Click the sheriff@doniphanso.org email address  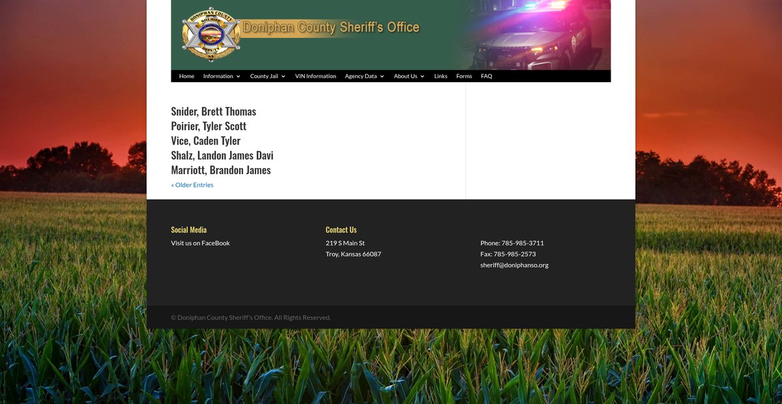[514, 265]
